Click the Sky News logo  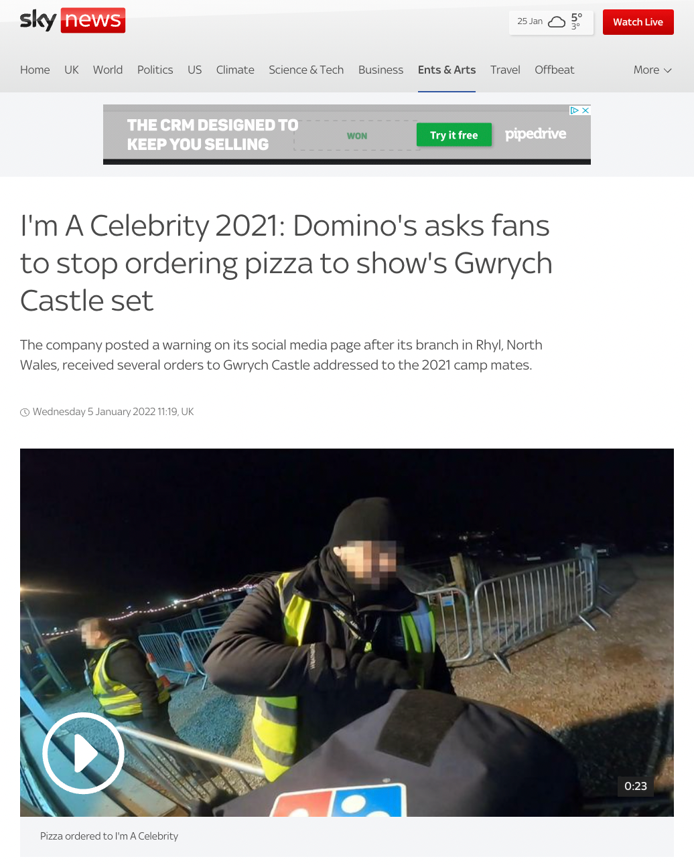pos(72,20)
